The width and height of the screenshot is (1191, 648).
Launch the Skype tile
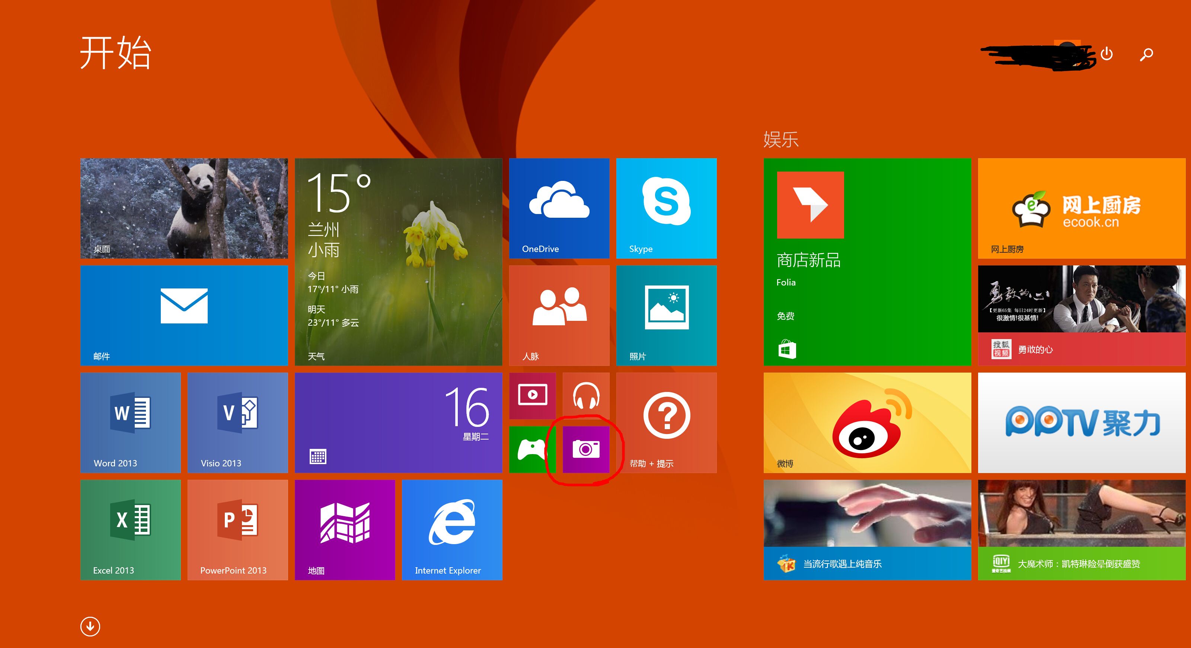[666, 208]
